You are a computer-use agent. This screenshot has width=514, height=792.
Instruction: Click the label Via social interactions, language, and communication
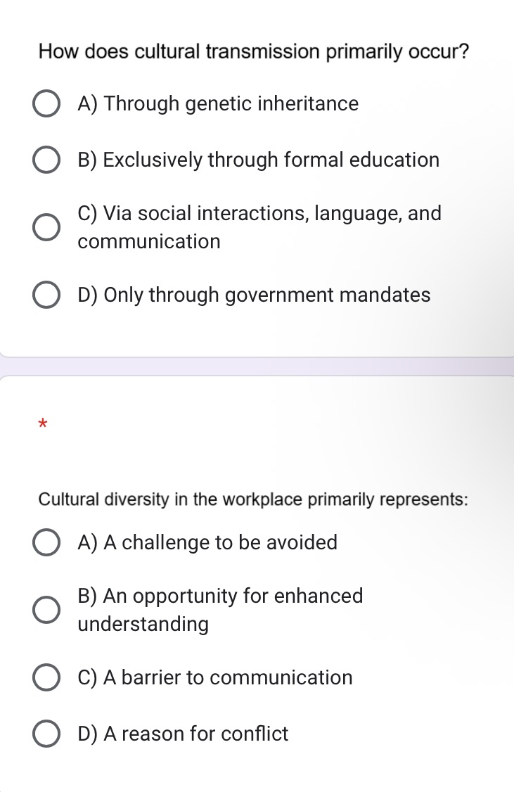259,227
